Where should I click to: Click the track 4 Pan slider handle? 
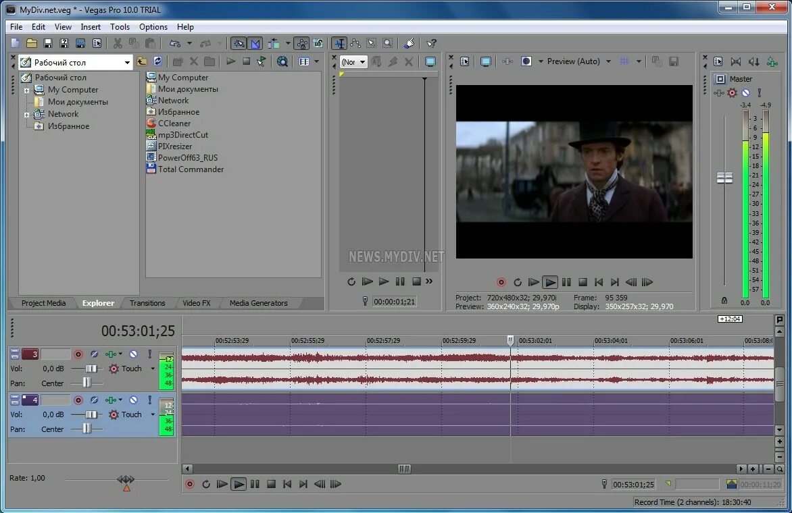coord(87,429)
